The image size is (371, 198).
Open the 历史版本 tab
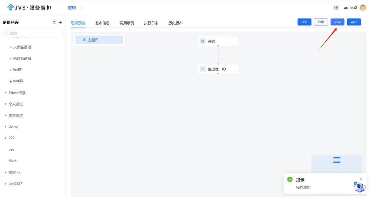point(175,23)
